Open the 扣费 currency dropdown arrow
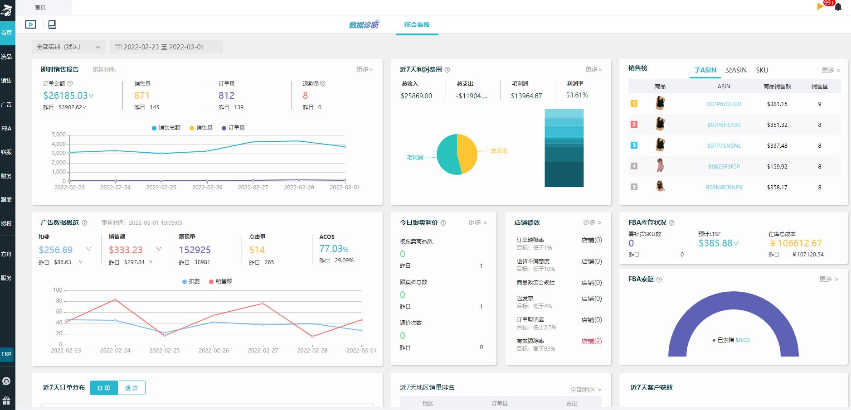 point(88,249)
